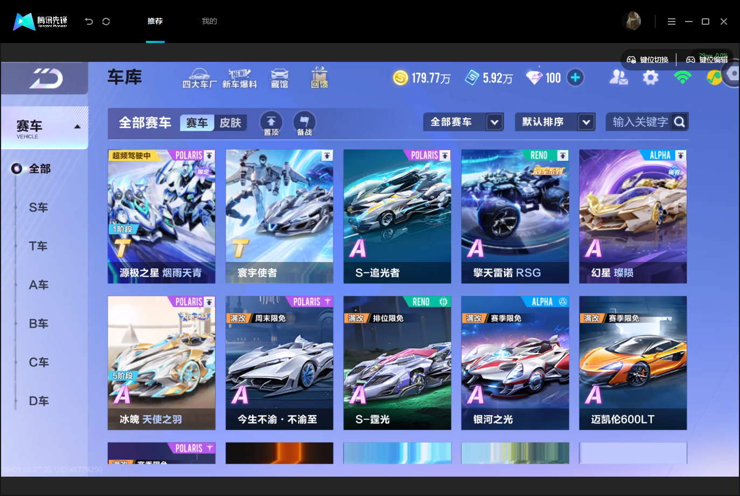Click the yellow-green round icon by Wi-Fi
This screenshot has width=740, height=496.
click(714, 78)
